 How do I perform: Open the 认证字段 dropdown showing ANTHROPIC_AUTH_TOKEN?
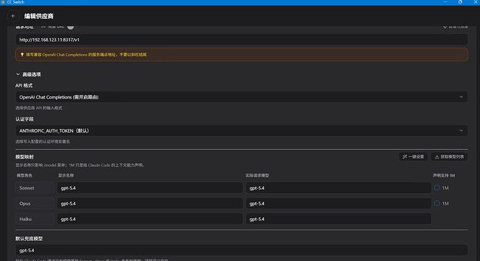[x=241, y=130]
